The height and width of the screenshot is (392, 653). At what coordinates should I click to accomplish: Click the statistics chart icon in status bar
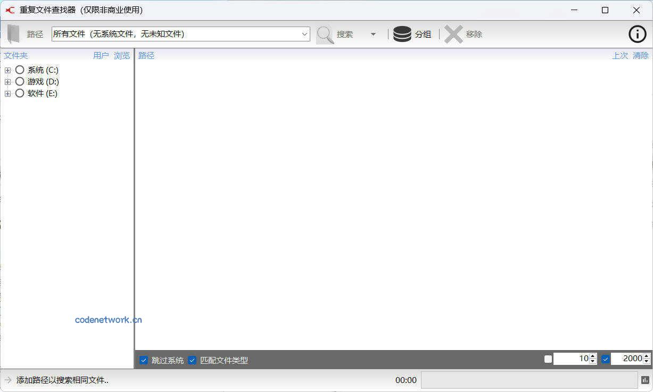coord(645,380)
